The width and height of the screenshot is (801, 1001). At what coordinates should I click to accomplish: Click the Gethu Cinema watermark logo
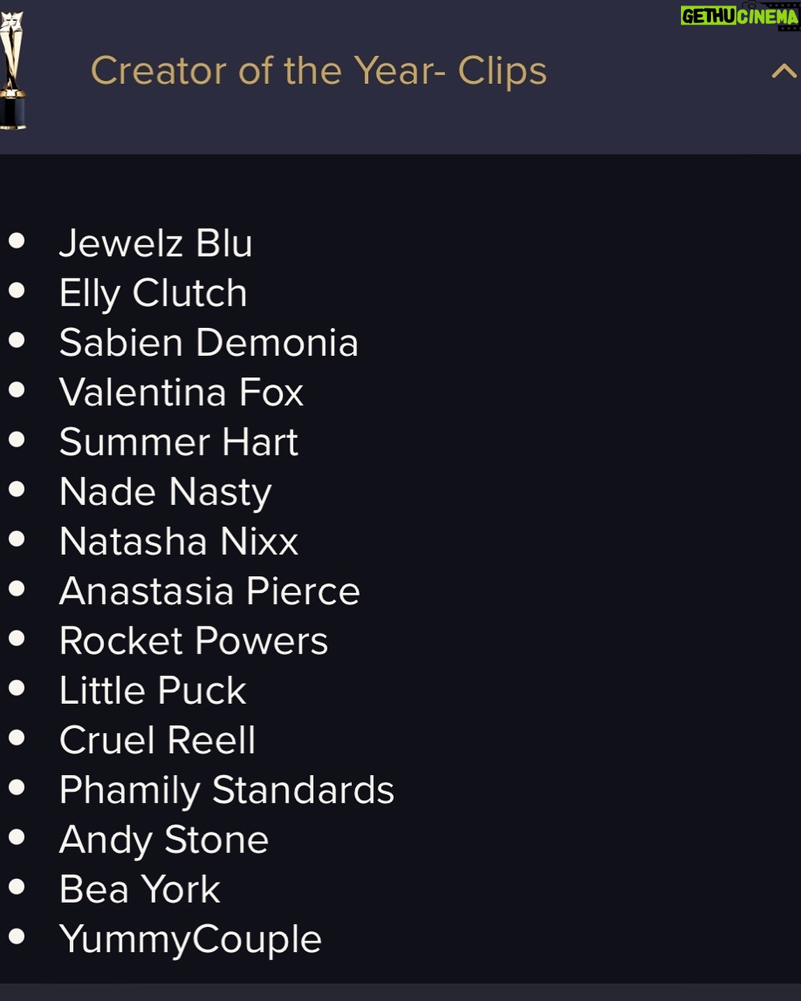pyautogui.click(x=740, y=15)
